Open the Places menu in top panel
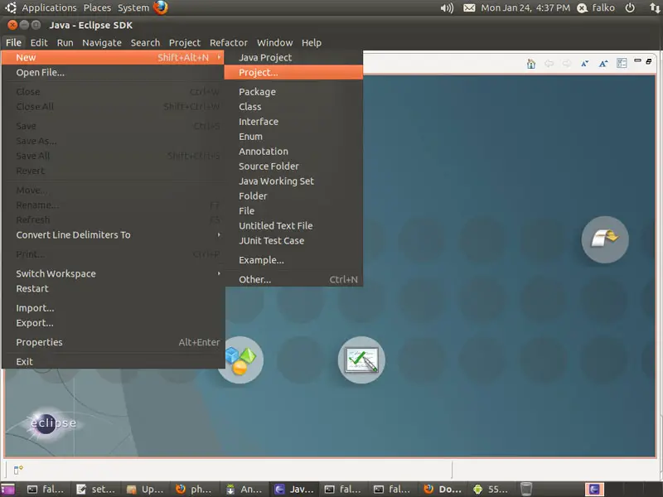The width and height of the screenshot is (663, 497). point(97,8)
